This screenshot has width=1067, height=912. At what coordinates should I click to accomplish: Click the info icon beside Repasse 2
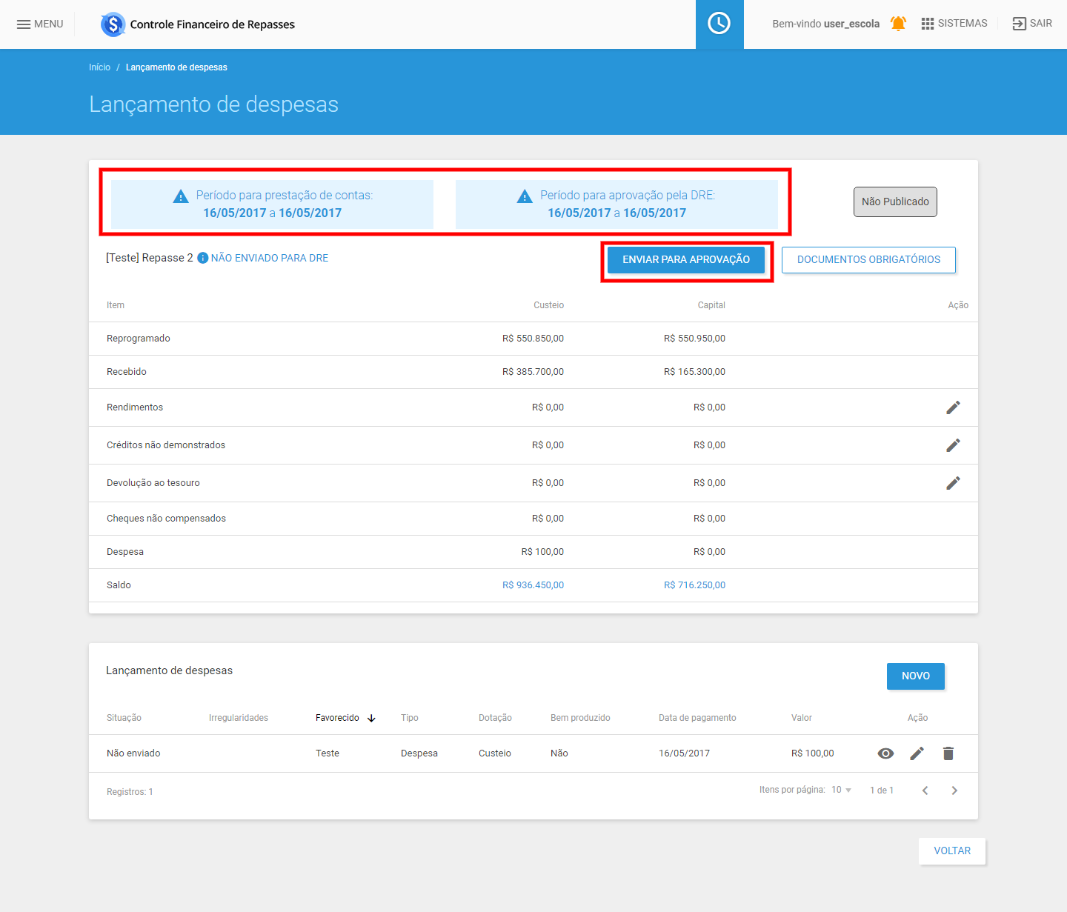click(202, 259)
